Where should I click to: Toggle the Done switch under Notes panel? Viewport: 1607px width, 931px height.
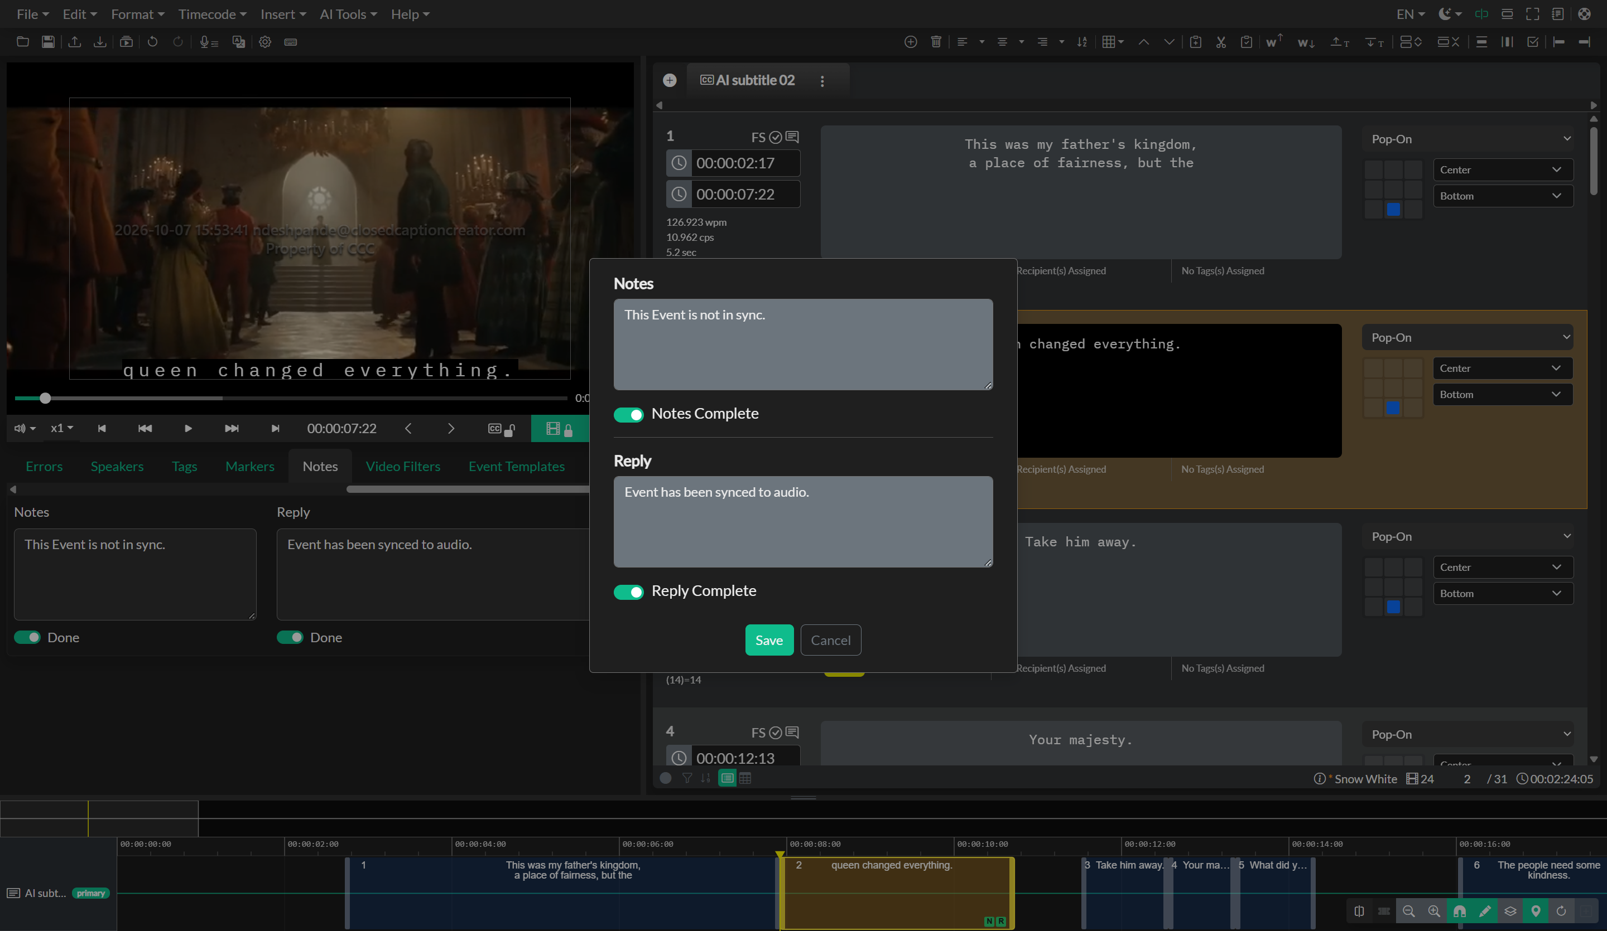[x=27, y=637]
